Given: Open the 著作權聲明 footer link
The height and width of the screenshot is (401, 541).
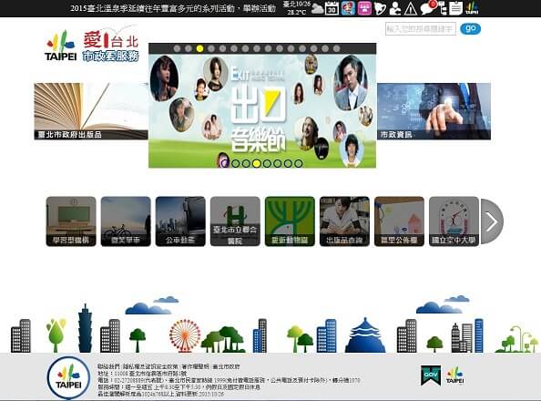Looking at the screenshot, I should [x=196, y=366].
